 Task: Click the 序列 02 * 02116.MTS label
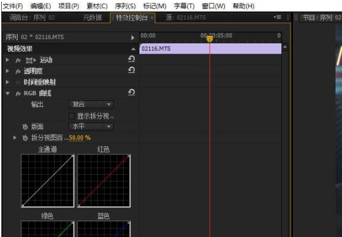pos(35,37)
